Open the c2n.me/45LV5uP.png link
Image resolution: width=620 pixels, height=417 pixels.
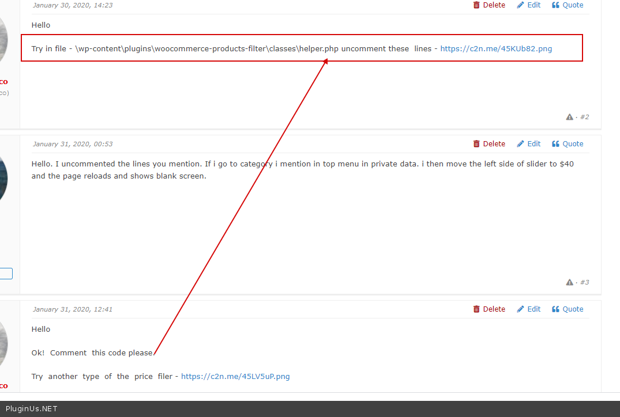tap(235, 376)
